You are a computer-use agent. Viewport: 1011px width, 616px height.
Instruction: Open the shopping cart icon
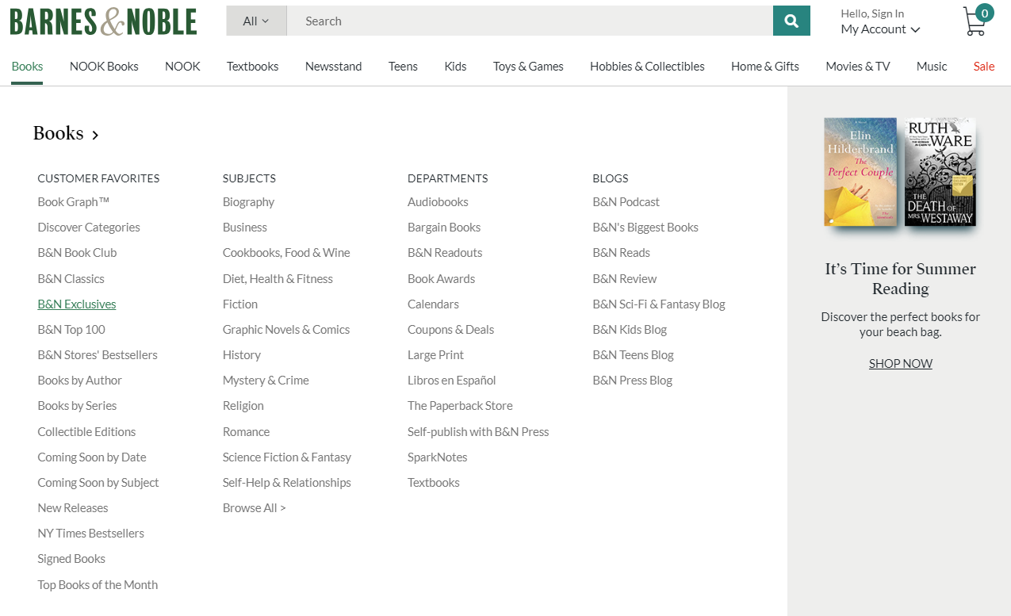click(975, 22)
